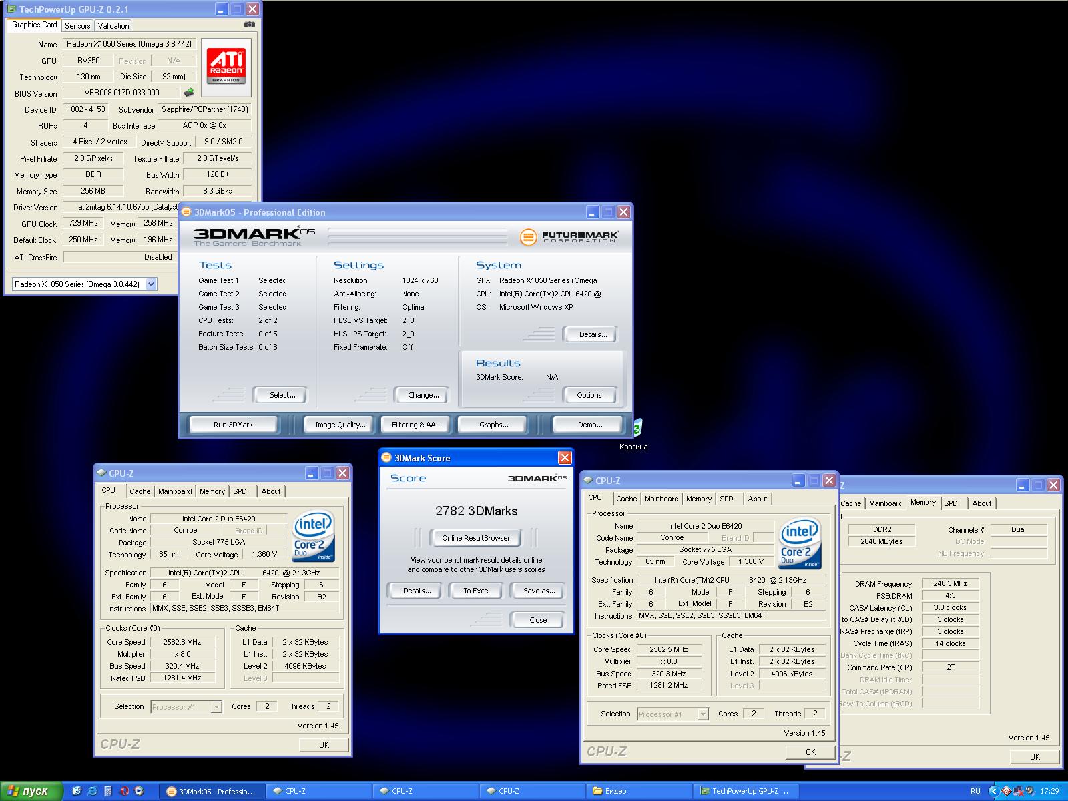Click Image Quality... button in 3DMark05
The width and height of the screenshot is (1068, 801).
click(x=340, y=424)
